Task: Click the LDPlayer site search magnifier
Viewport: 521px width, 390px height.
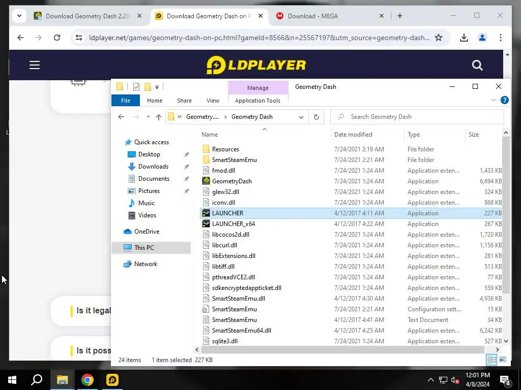Action: 477,65
